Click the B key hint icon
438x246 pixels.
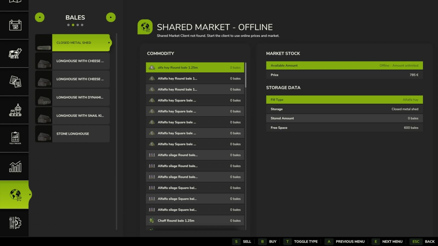click(262, 242)
